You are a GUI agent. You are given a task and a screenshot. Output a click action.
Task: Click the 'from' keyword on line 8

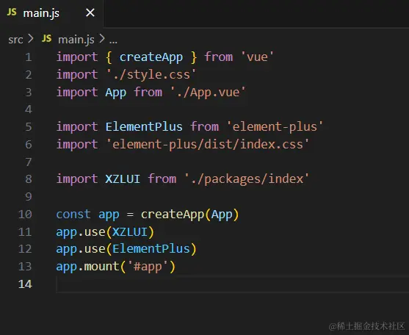(162, 179)
